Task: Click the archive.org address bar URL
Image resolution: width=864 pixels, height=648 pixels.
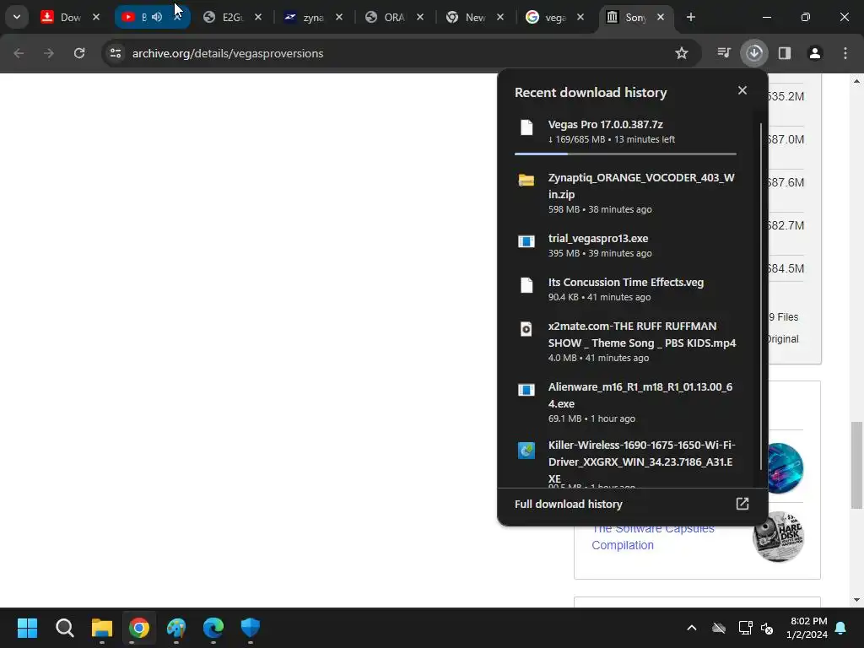Action: (228, 53)
